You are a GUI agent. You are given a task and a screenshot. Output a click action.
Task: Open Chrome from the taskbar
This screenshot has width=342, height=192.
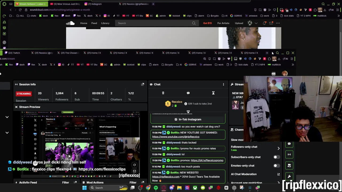pyautogui.click(x=148, y=188)
